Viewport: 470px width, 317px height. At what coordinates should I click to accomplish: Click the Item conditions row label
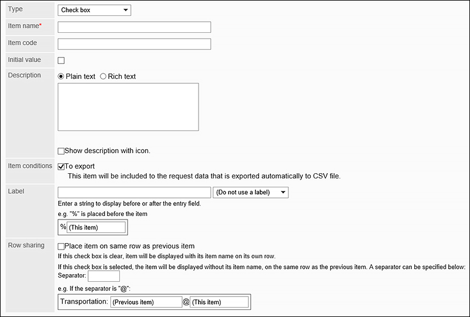click(30, 166)
